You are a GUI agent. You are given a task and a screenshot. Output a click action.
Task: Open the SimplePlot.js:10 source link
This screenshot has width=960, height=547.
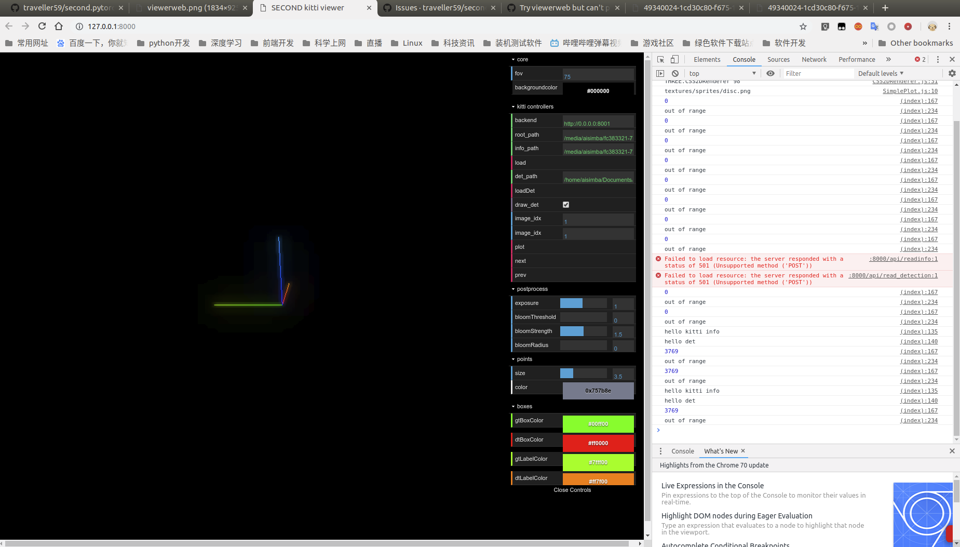pos(910,91)
